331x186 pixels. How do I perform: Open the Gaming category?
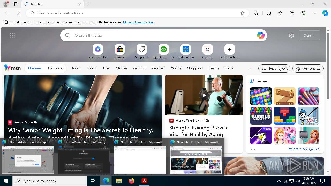[139, 68]
